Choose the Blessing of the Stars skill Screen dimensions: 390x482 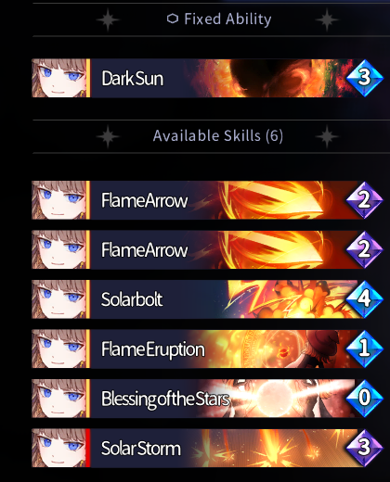(x=207, y=398)
